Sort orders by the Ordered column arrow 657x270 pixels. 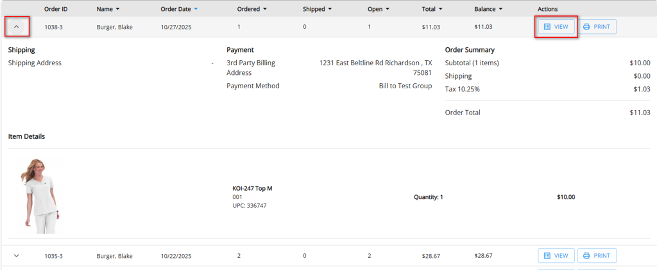click(265, 10)
